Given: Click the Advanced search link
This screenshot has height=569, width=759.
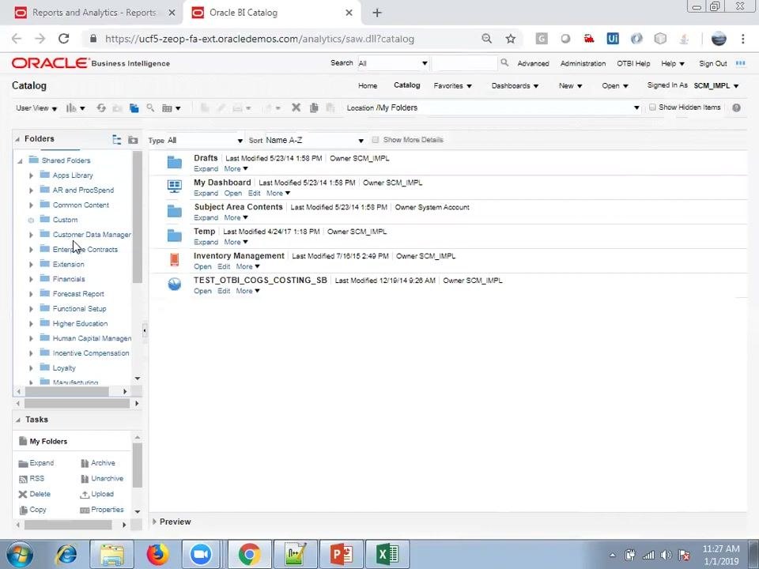Looking at the screenshot, I should coord(533,63).
